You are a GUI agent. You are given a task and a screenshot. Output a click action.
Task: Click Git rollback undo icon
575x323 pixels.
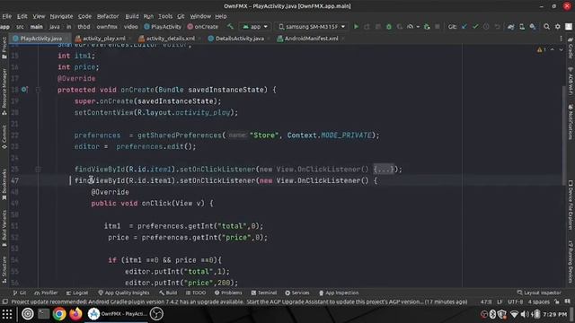497,27
